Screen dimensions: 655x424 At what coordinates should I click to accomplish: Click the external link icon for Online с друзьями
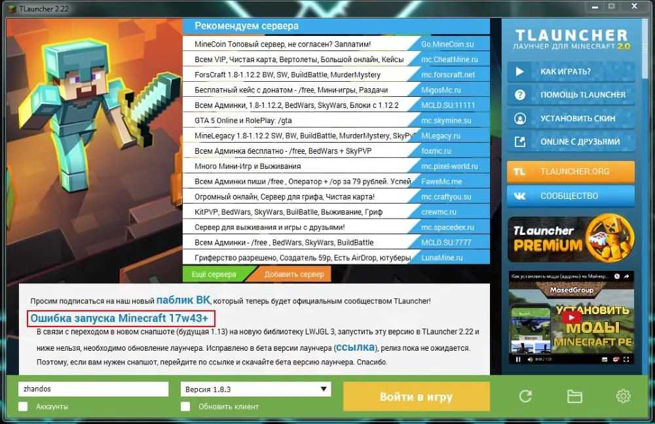coord(520,142)
